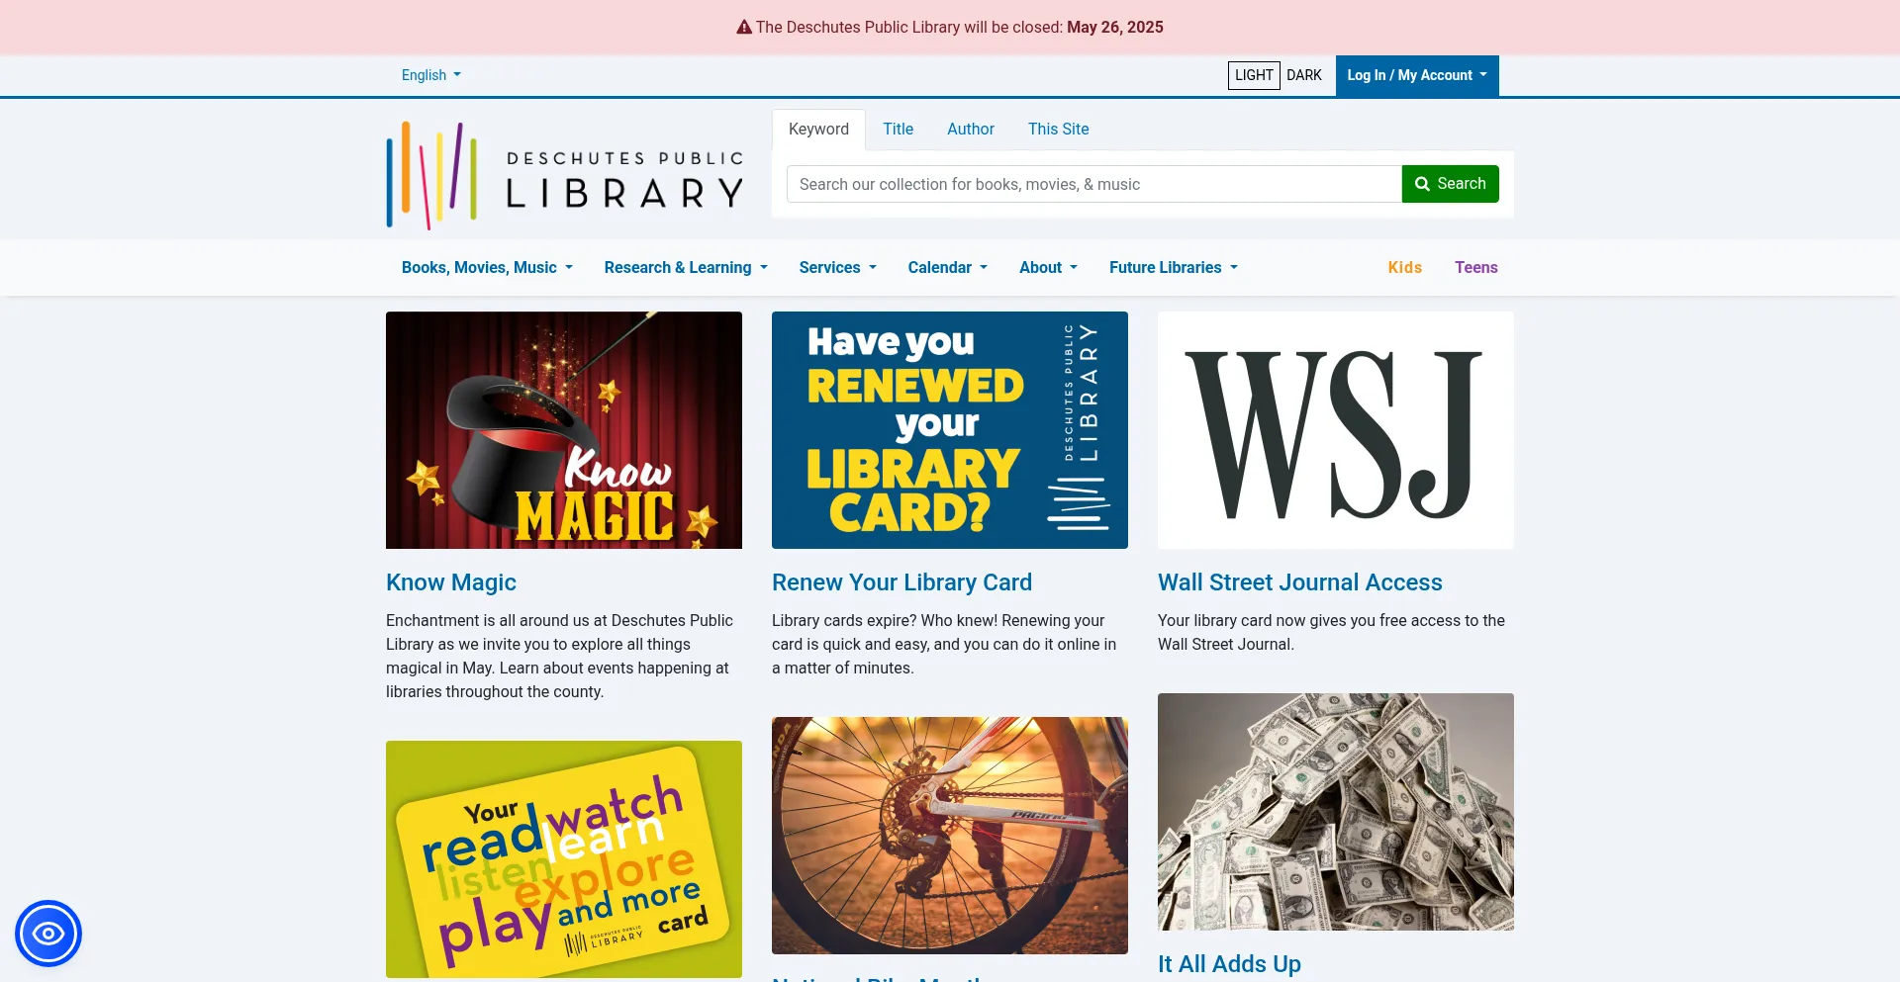This screenshot has height=982, width=1900.
Task: Expand Log In / My Account menu
Action: [1416, 75]
